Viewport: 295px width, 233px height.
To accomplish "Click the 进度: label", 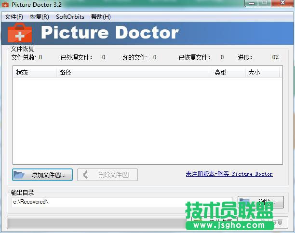I will tap(245, 57).
